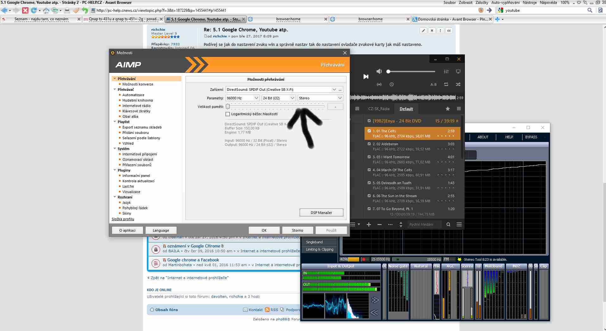
Task: Select Klávesové zkratky in options tree
Action: click(136, 111)
